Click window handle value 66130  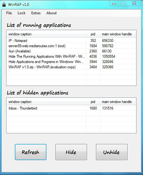point(107,51)
